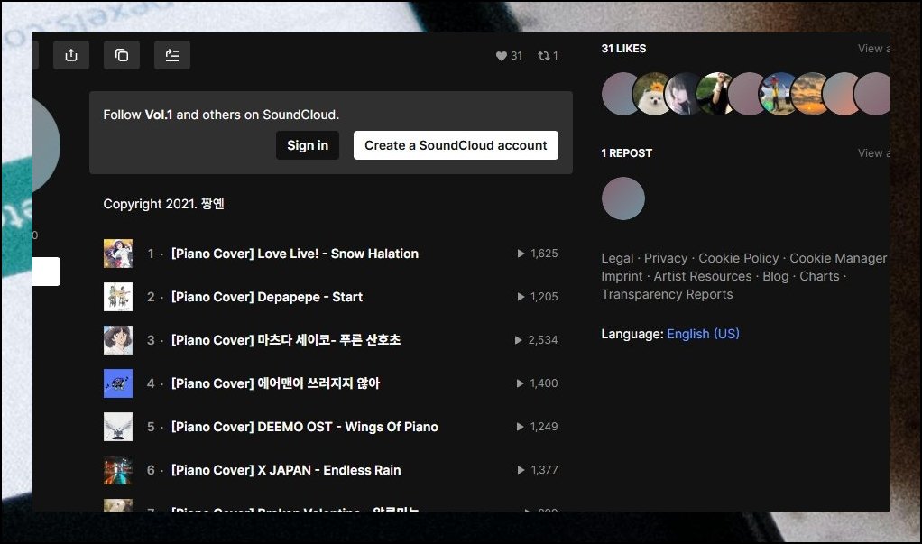Open track 3 cover thumbnail
922x544 pixels.
(x=118, y=340)
